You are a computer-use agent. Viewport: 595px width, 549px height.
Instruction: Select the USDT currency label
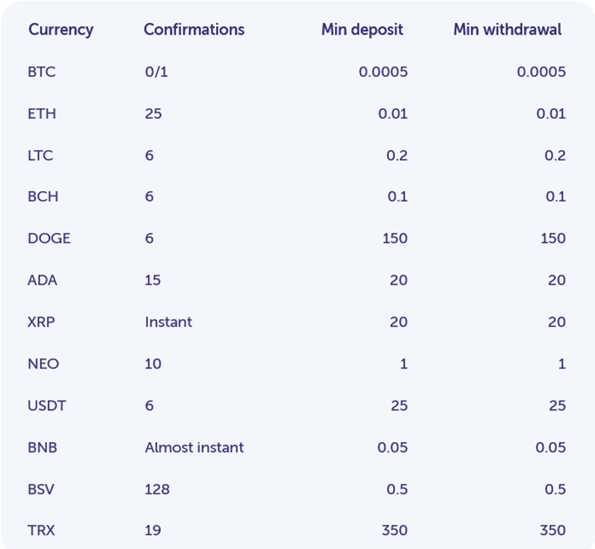(47, 406)
